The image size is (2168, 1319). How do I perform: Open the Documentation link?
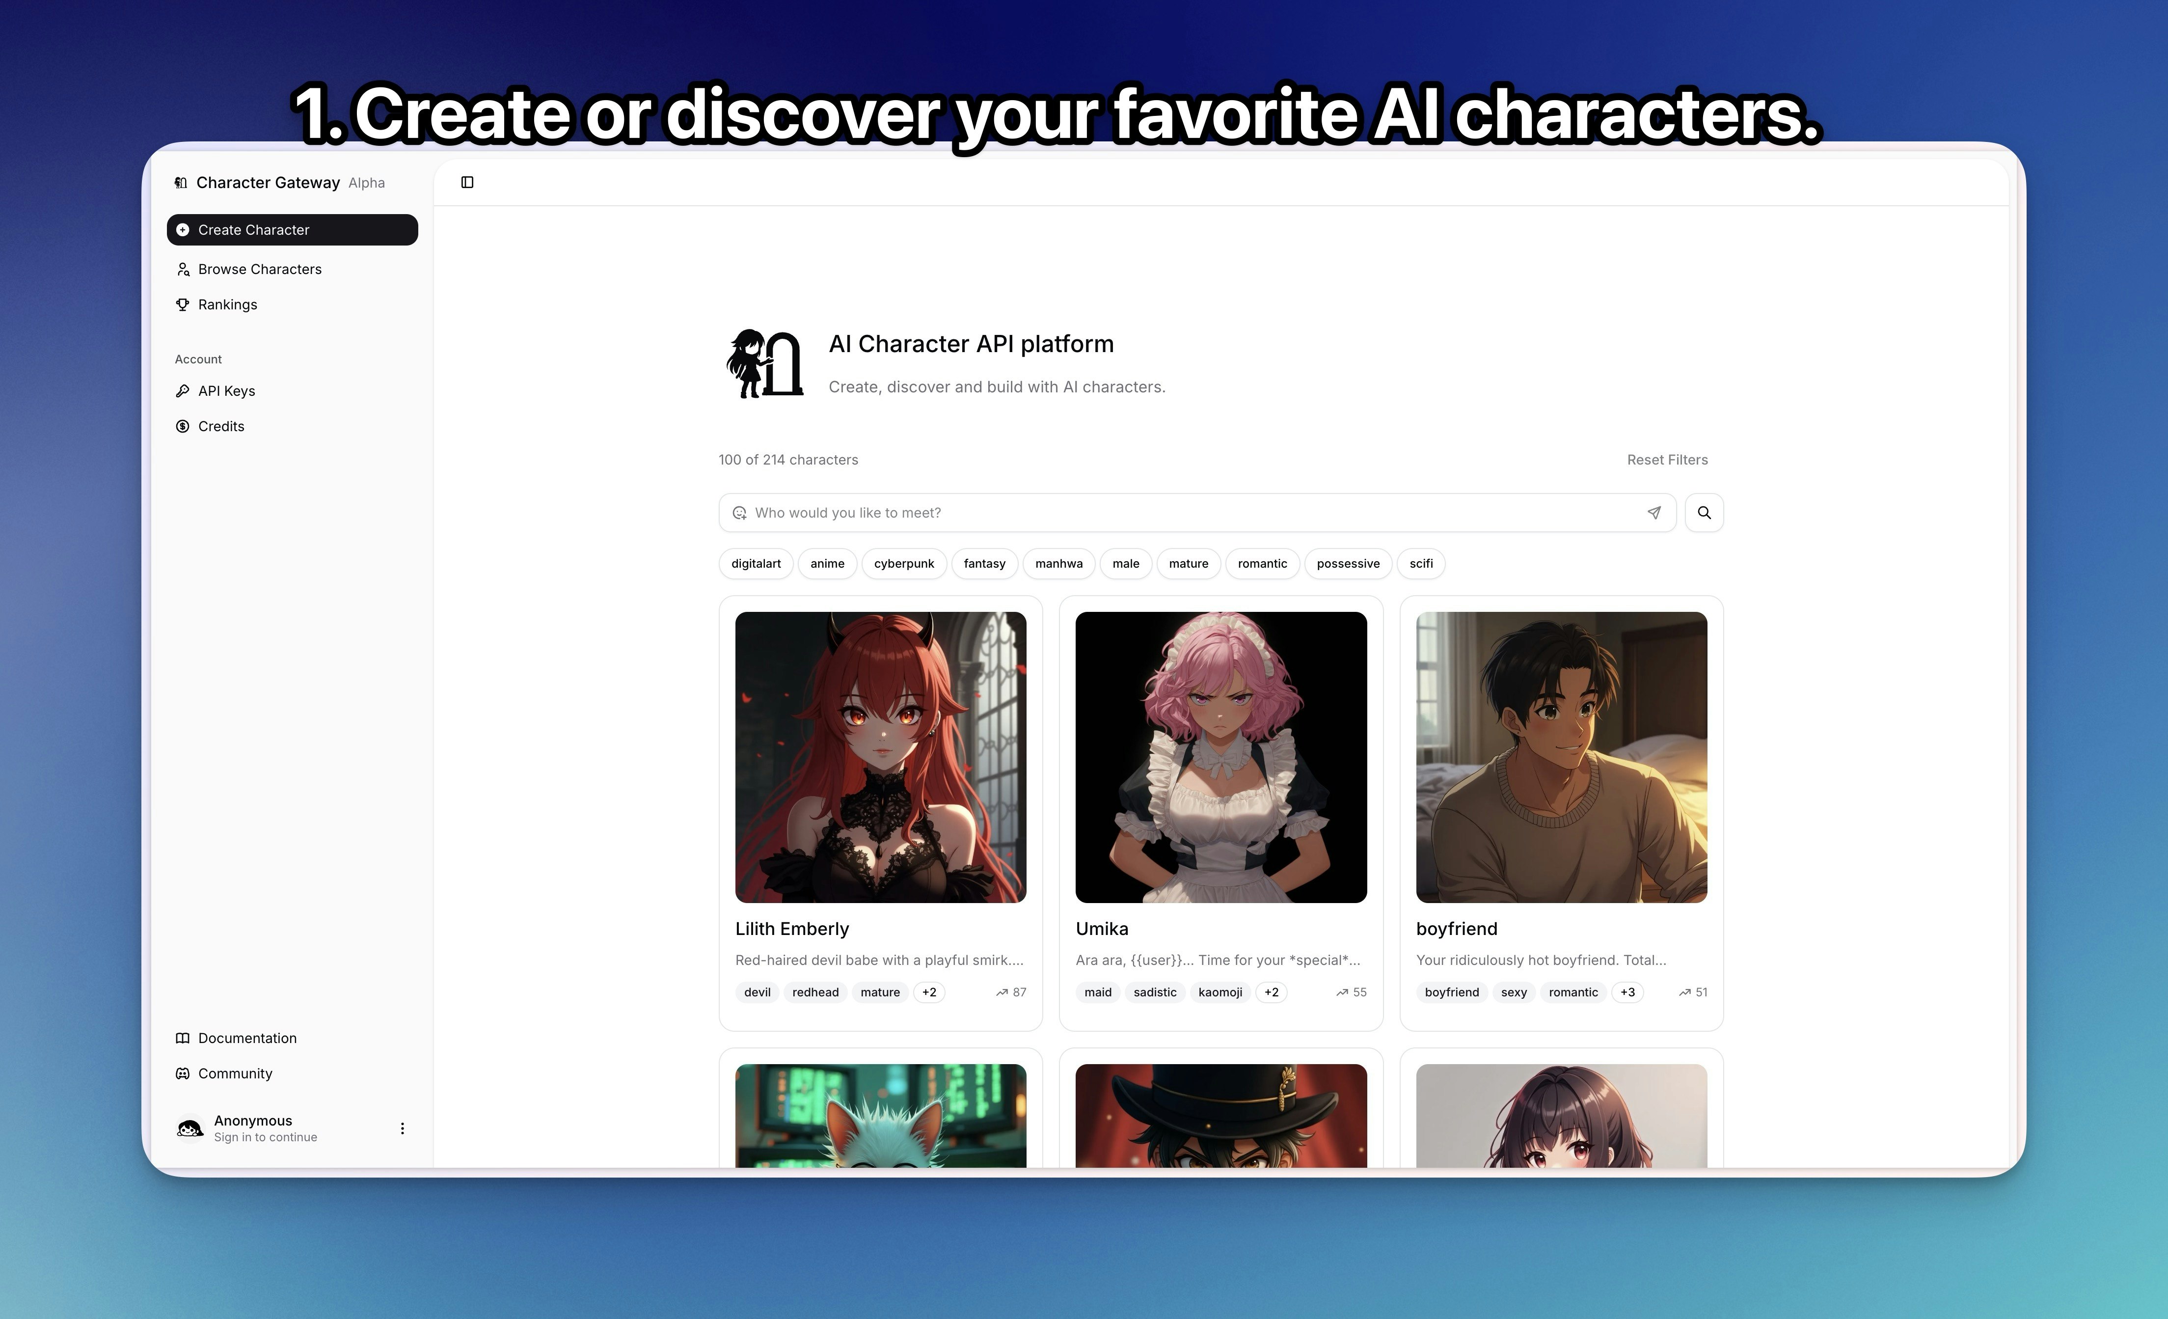pyautogui.click(x=247, y=1038)
